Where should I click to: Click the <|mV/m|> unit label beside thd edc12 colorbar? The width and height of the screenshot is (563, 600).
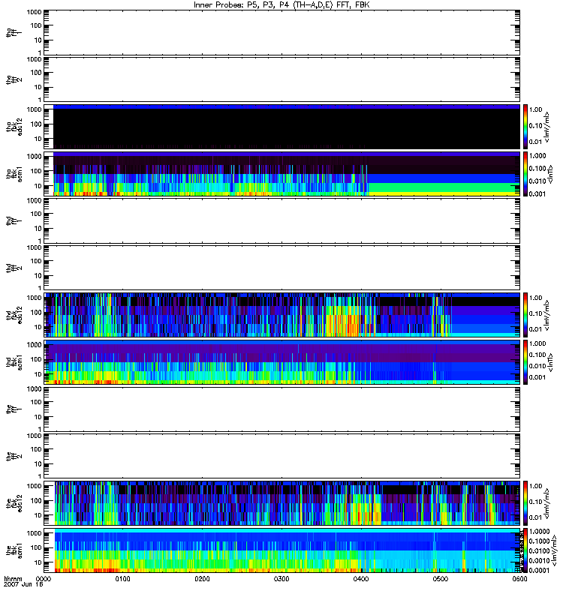coord(547,315)
